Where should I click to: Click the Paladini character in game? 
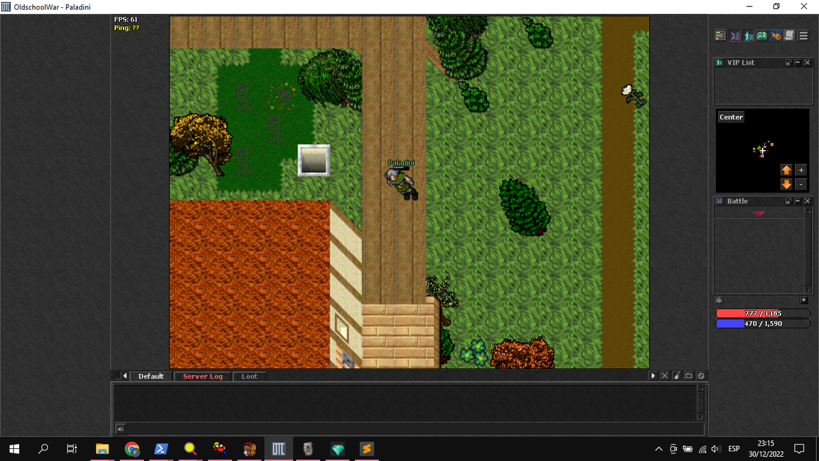coord(402,184)
